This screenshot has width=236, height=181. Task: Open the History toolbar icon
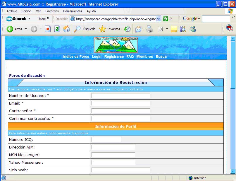(127, 29)
